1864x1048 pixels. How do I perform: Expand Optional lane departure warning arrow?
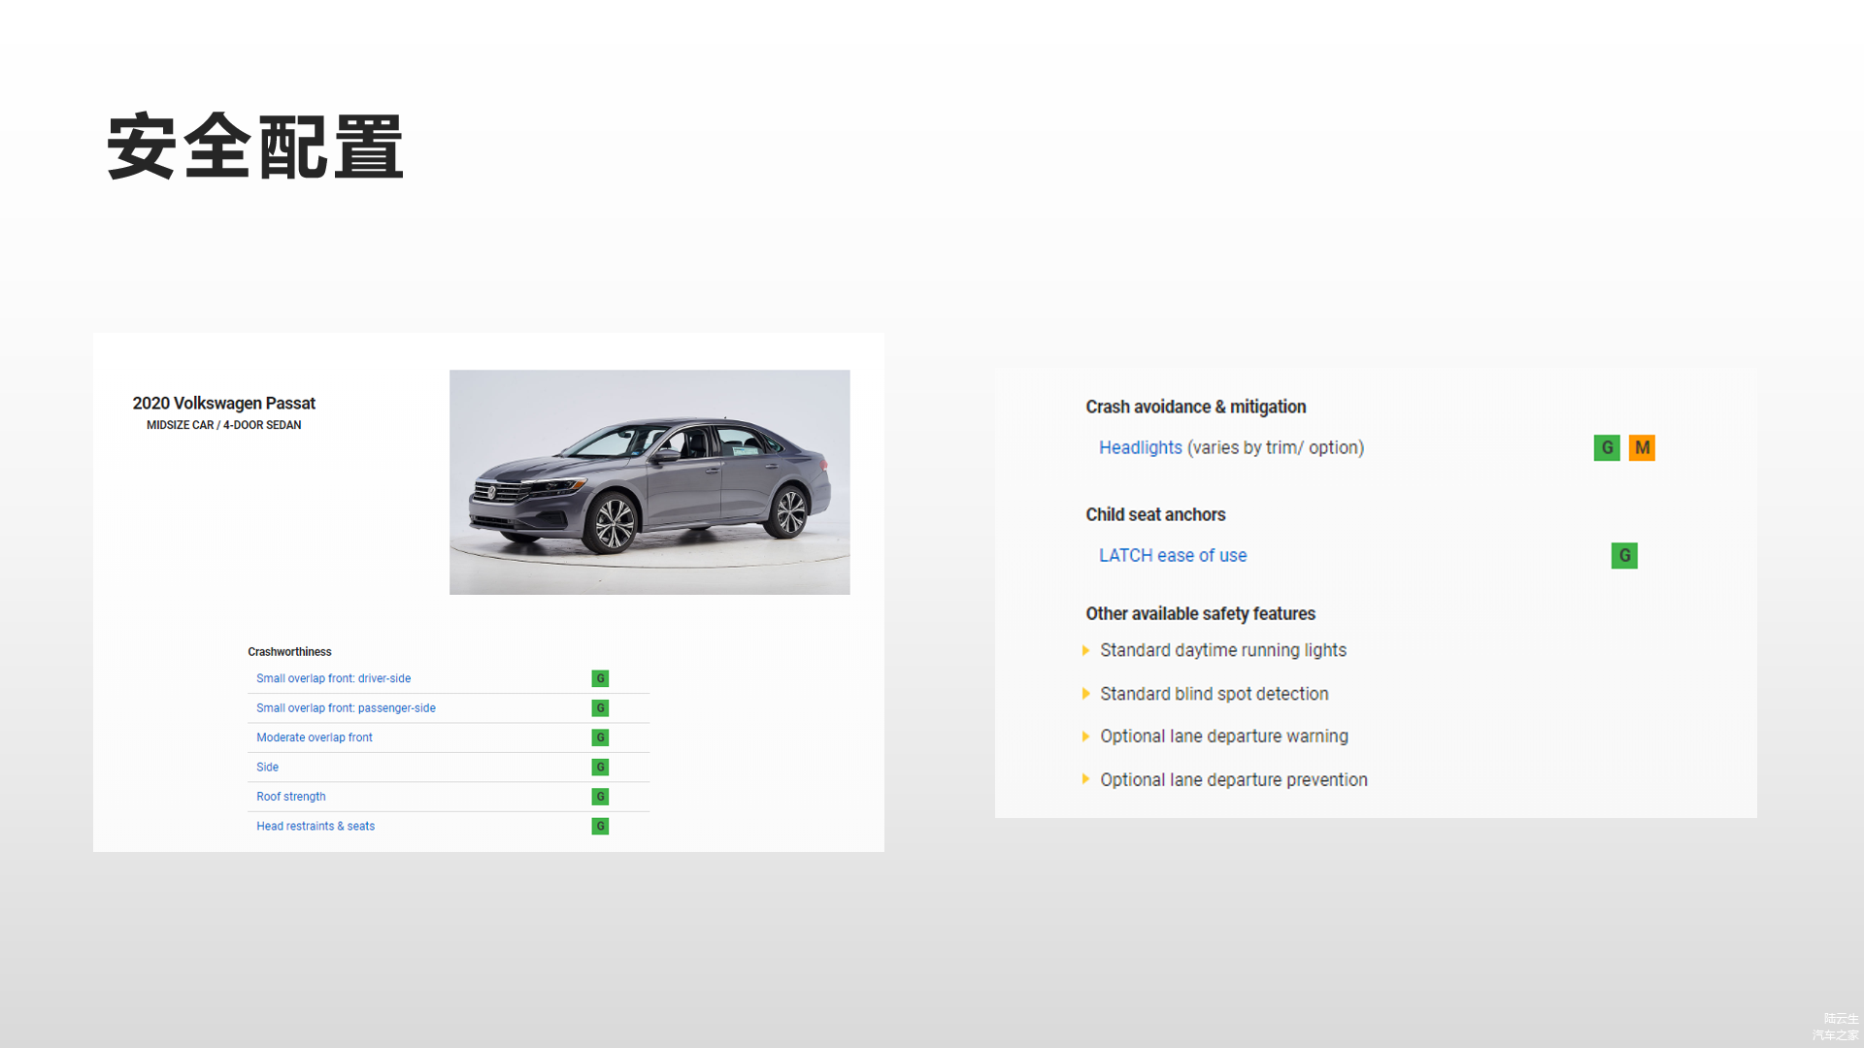(x=1086, y=737)
